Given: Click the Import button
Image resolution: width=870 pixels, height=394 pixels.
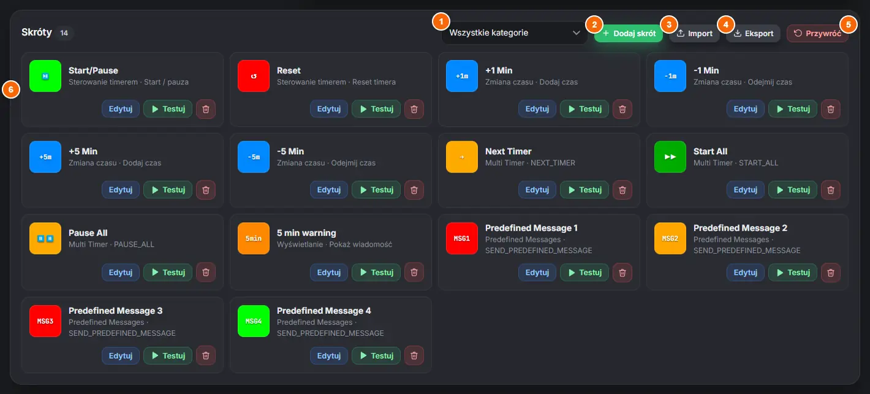Looking at the screenshot, I should (x=694, y=34).
